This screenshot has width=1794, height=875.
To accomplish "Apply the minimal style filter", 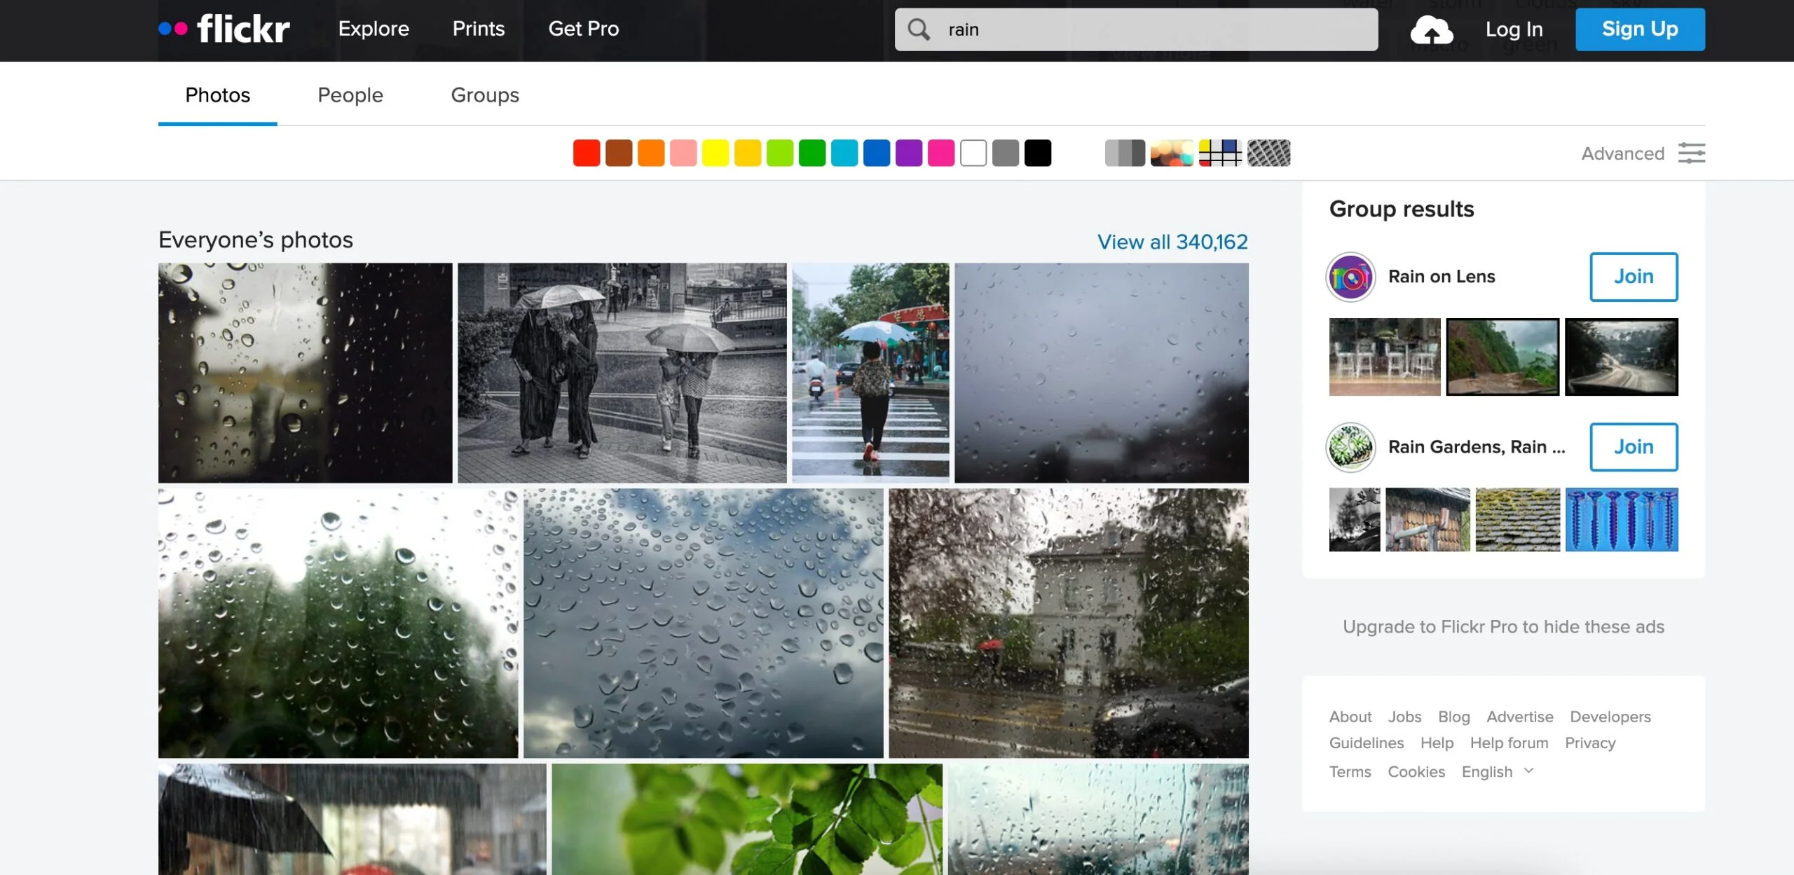I will [1220, 153].
